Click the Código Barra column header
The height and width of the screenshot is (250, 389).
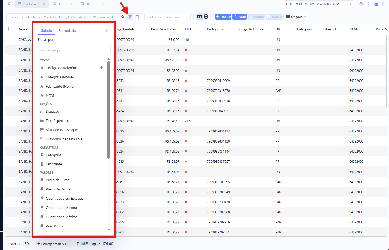(x=217, y=29)
